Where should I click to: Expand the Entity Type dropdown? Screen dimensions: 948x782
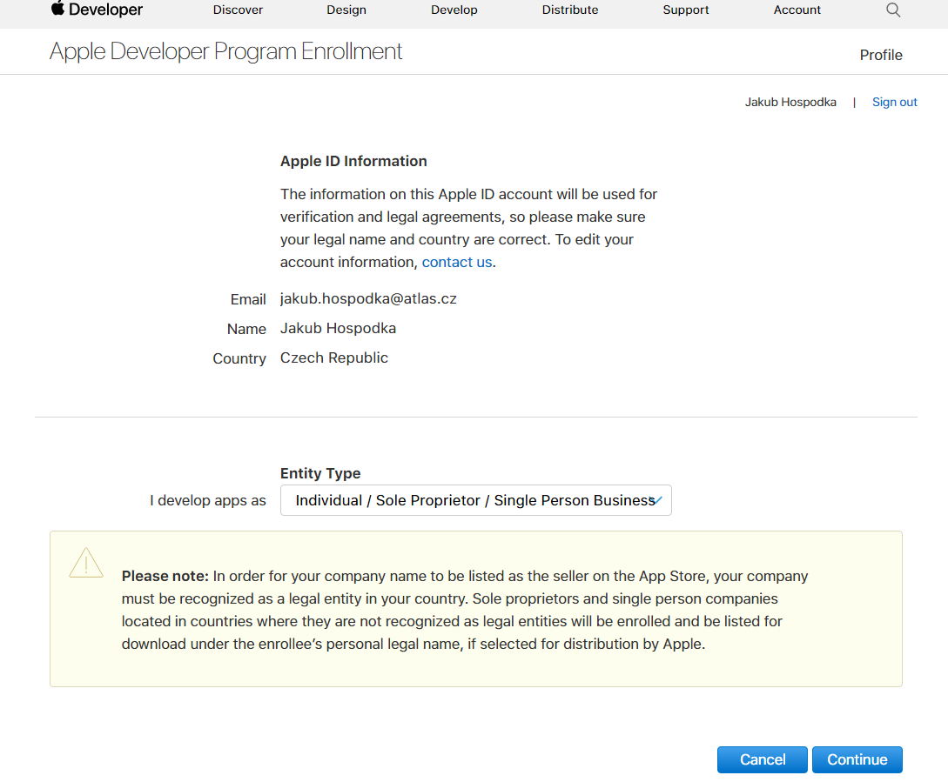tap(475, 500)
